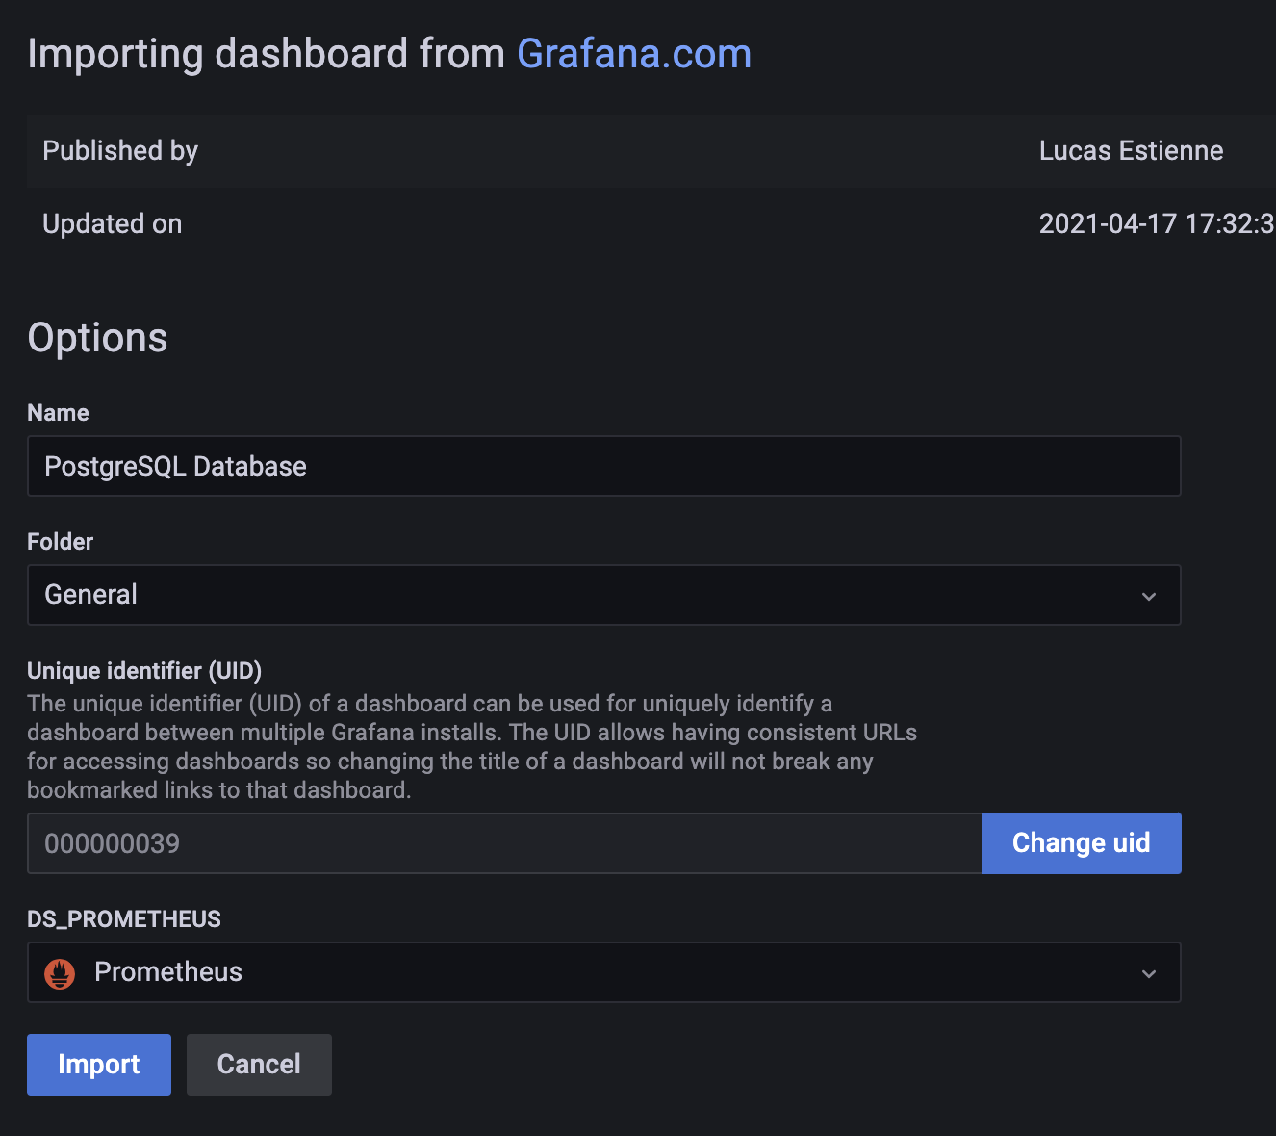
Task: Open the Grafana.com link
Action: click(x=634, y=54)
